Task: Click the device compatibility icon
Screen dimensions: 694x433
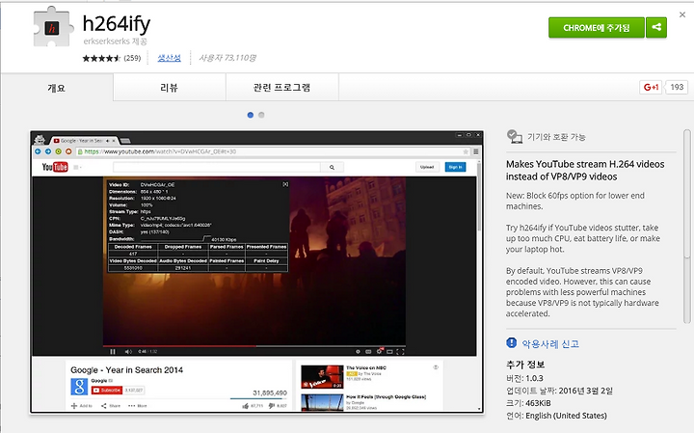Action: (515, 137)
